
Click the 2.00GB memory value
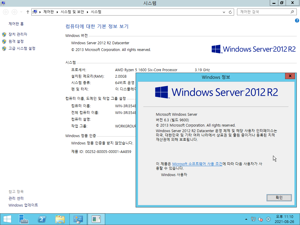121,76
